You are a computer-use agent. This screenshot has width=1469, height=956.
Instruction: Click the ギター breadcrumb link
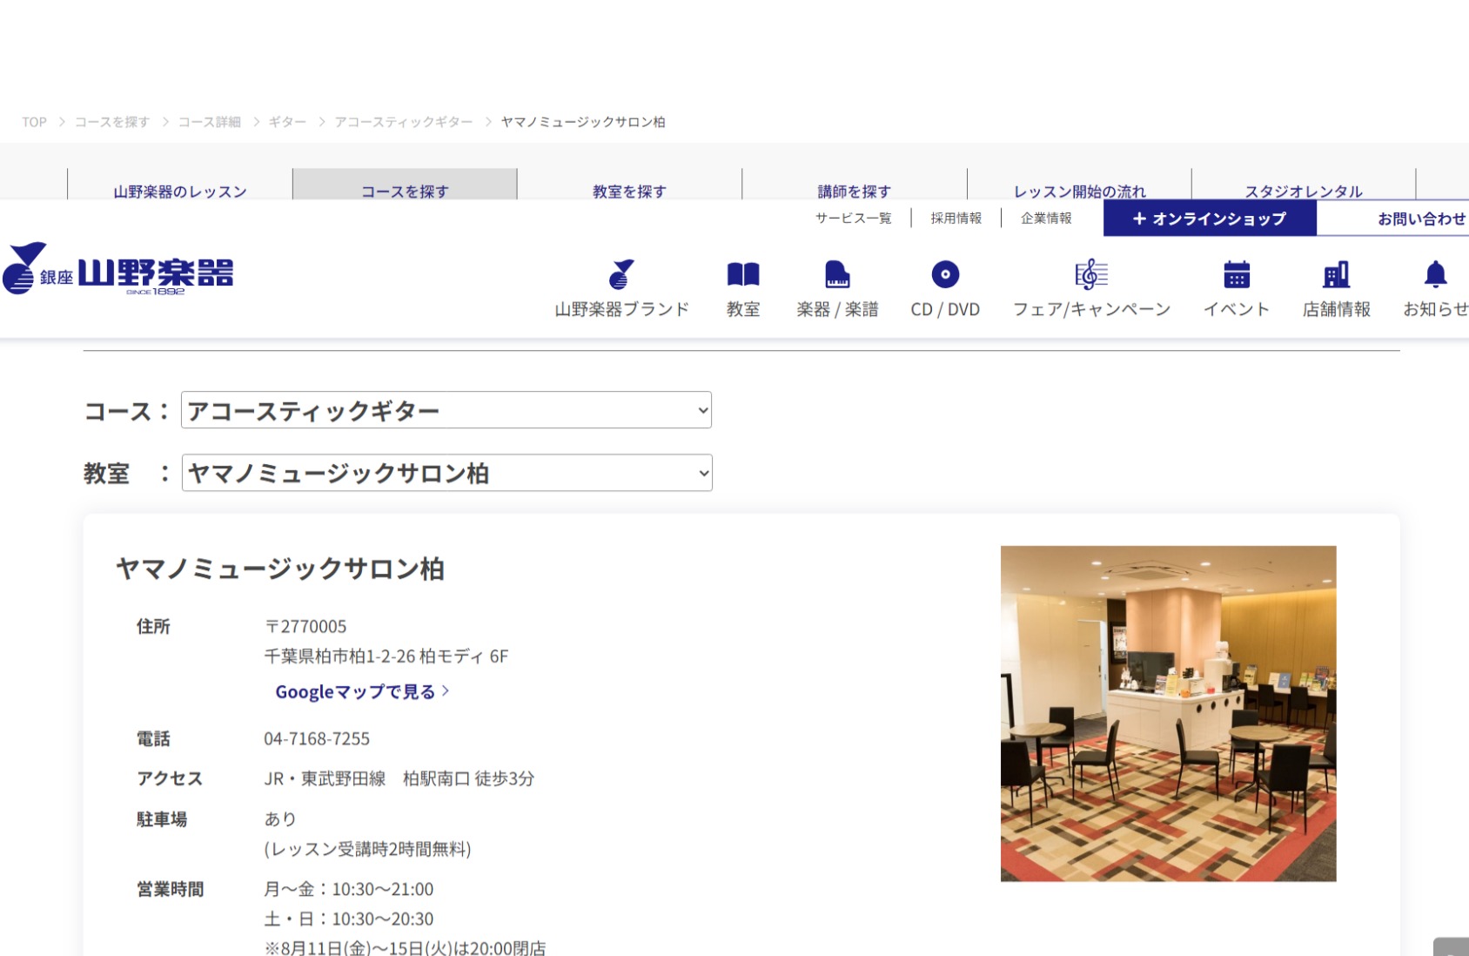pos(286,122)
